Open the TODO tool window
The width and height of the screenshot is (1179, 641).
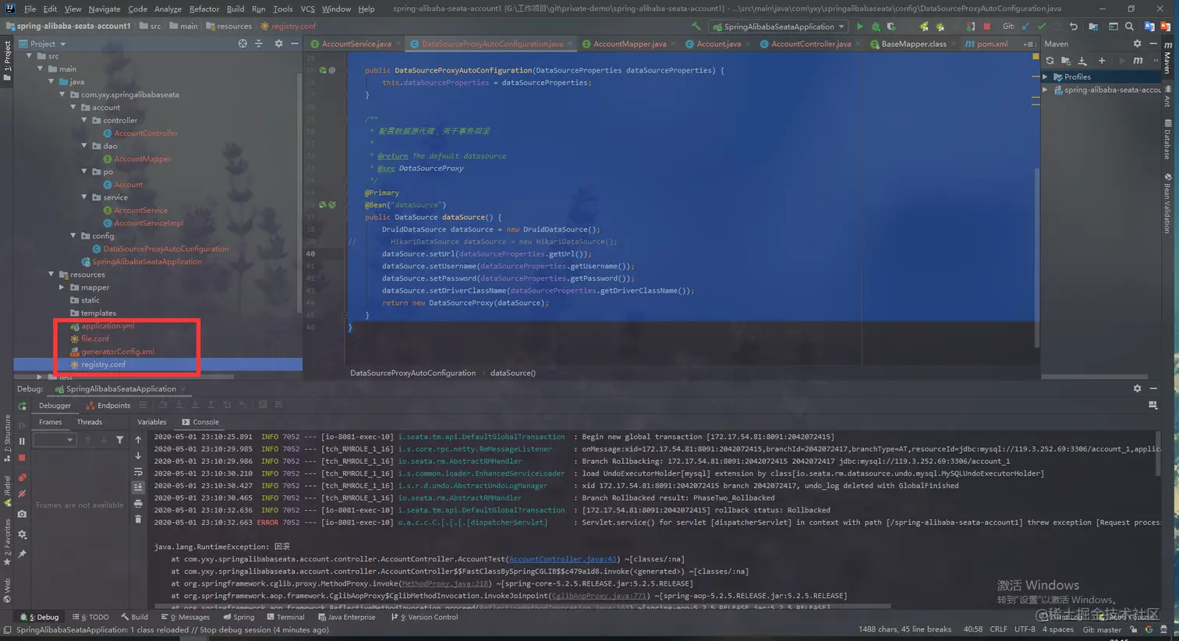coord(90,618)
